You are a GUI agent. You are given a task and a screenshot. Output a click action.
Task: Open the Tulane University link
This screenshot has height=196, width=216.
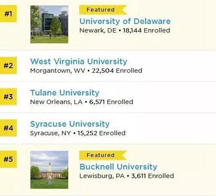click(65, 93)
